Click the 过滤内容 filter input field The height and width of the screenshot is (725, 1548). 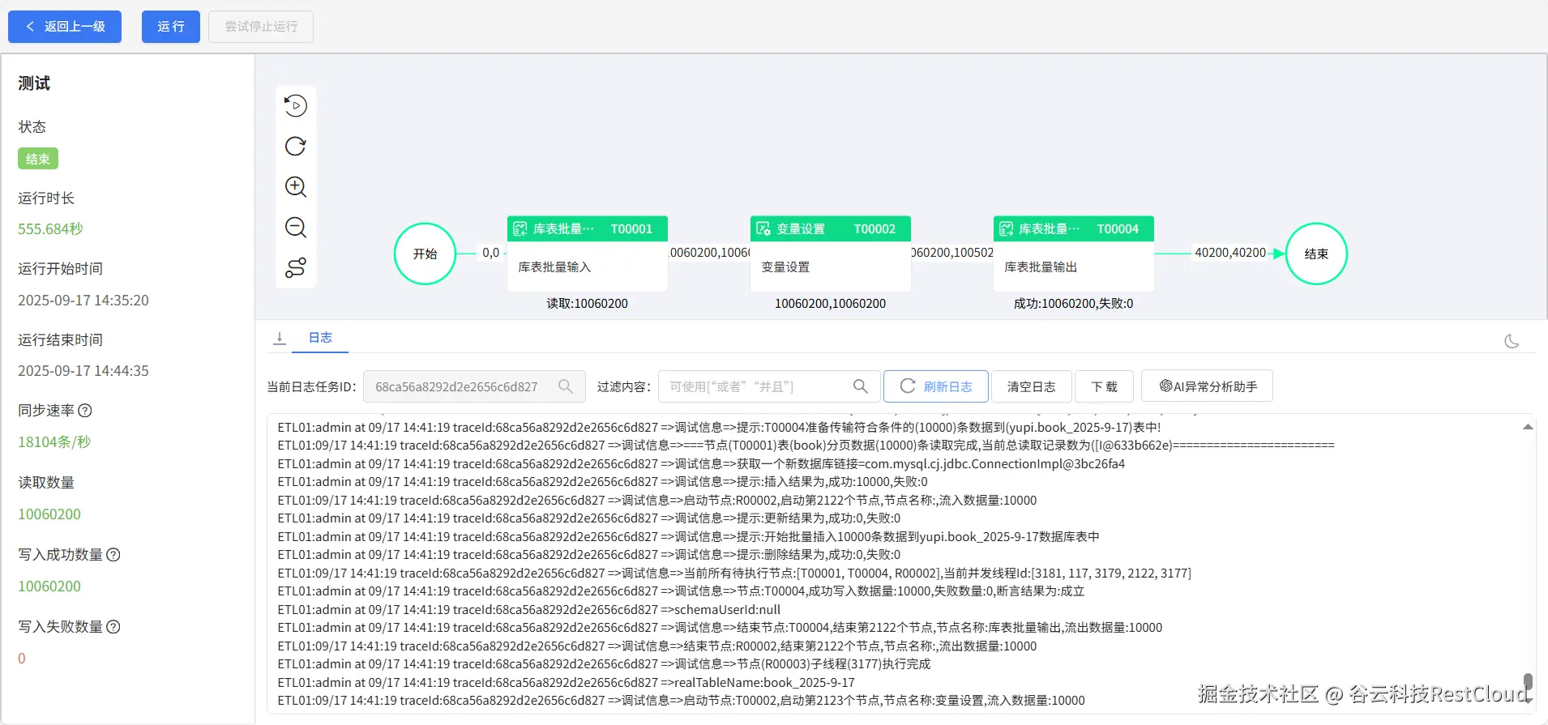[x=769, y=386]
